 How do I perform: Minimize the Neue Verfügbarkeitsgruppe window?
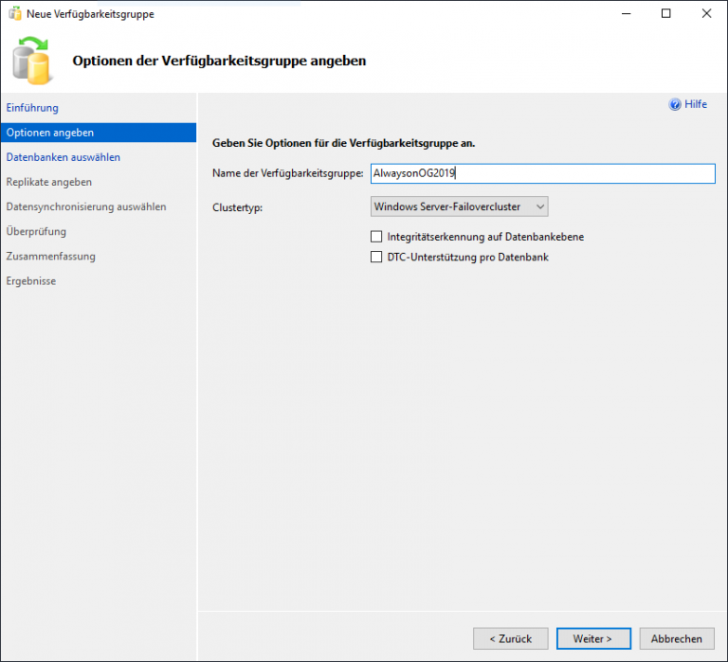tap(627, 13)
